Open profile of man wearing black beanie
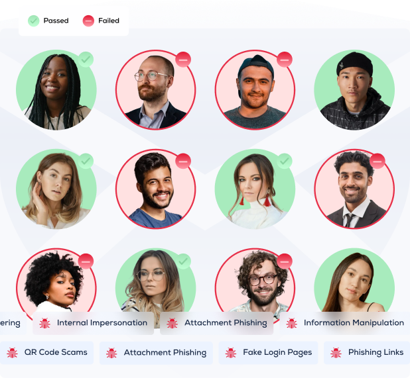Image resolution: width=410 pixels, height=378 pixels. (354, 90)
